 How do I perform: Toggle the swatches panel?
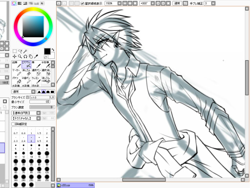click(x=36, y=3)
